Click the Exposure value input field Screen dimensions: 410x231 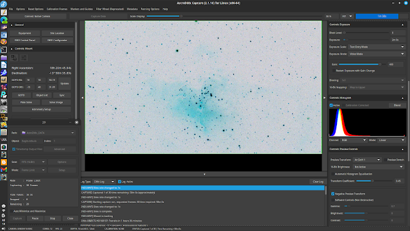[x=398, y=40]
